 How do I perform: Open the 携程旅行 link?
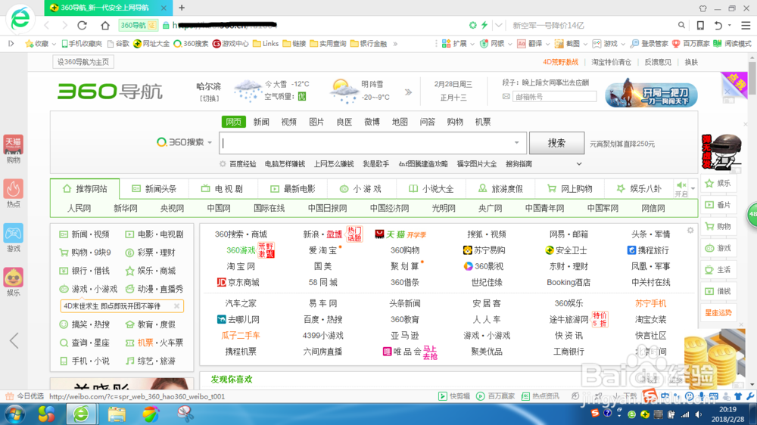click(648, 250)
